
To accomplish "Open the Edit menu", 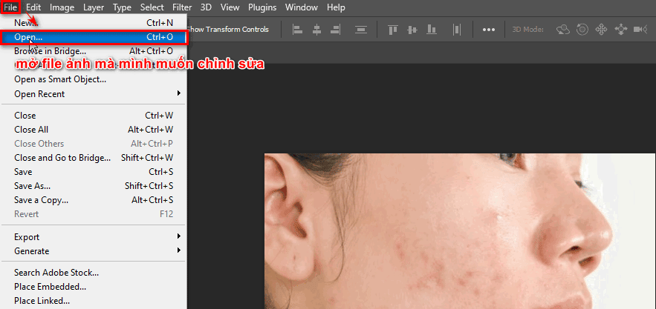I will (x=33, y=7).
